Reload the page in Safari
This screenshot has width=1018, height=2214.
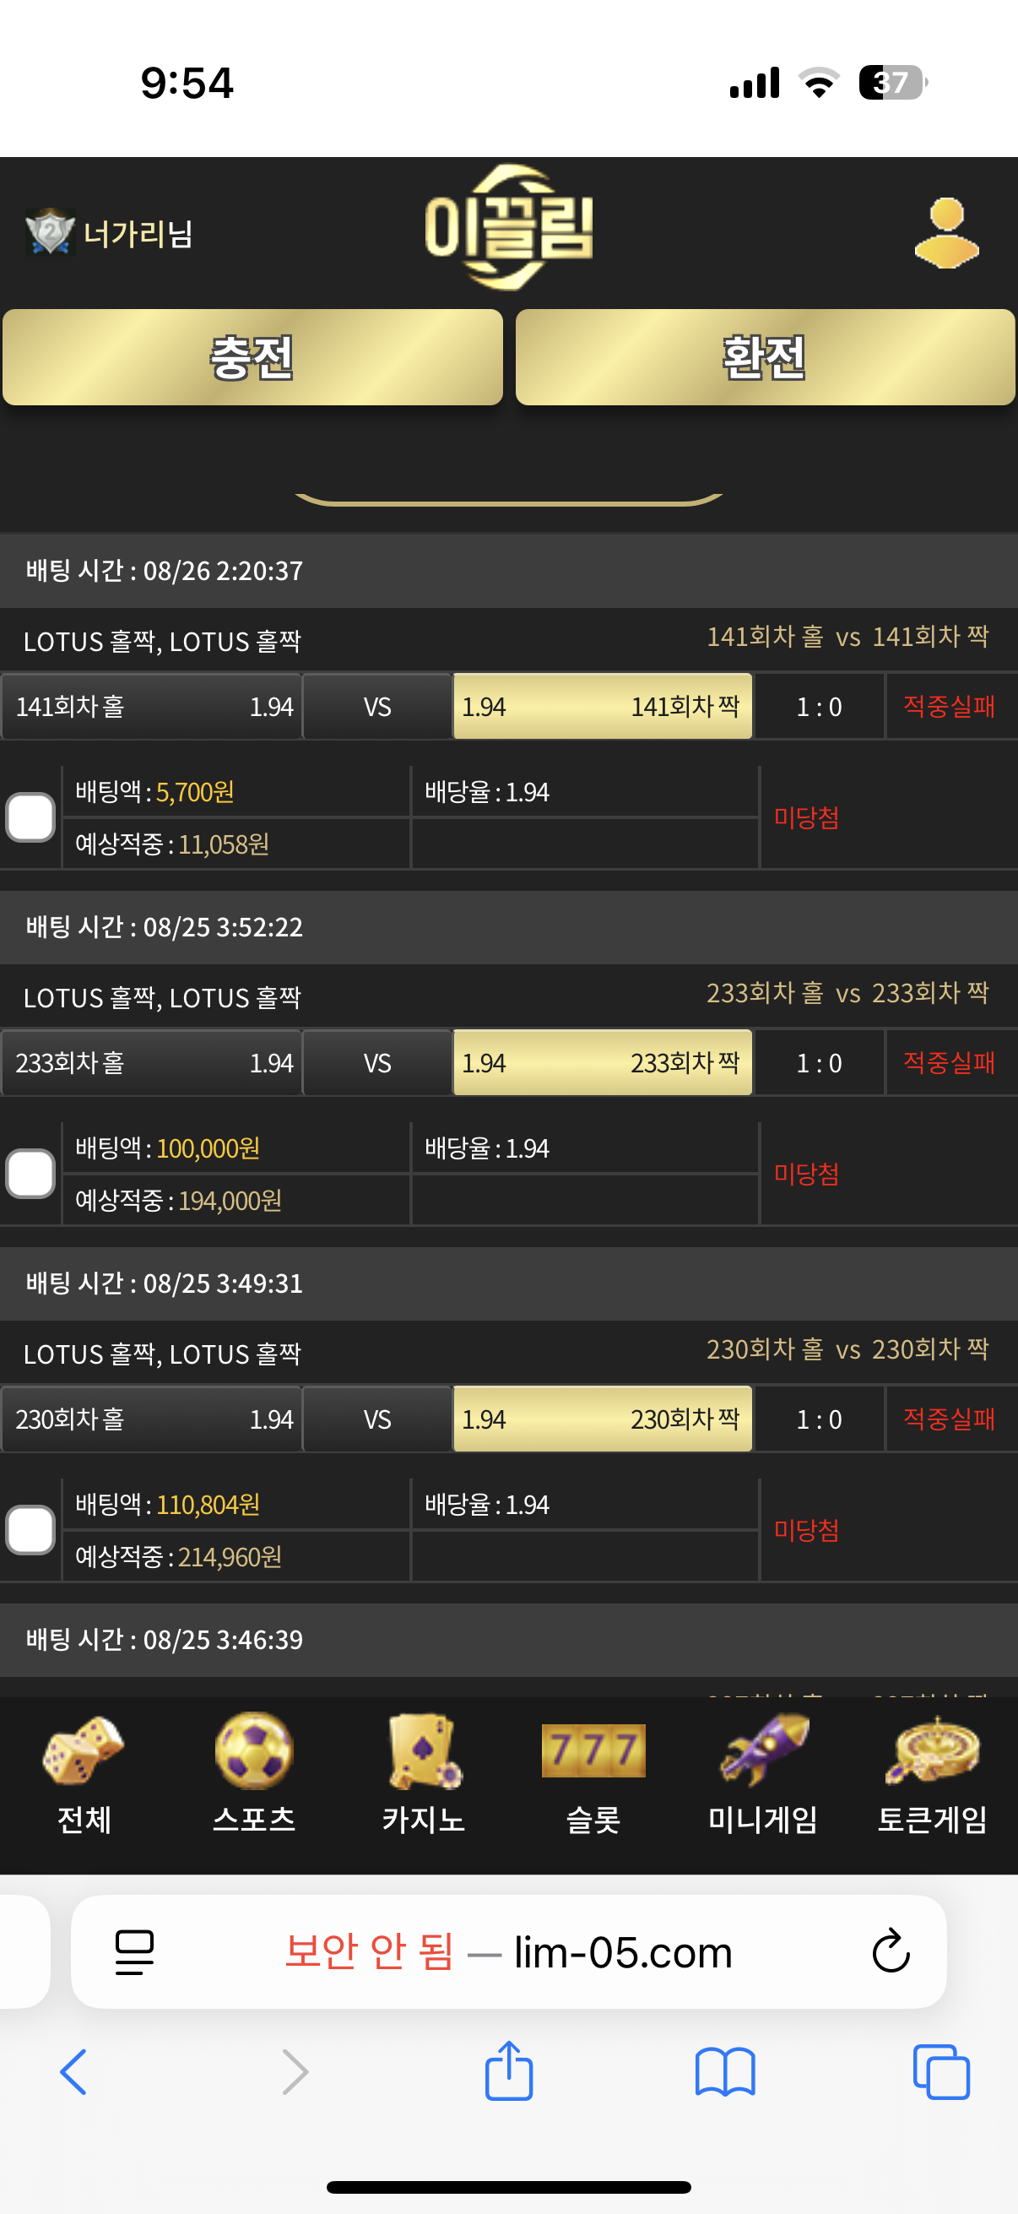891,1951
